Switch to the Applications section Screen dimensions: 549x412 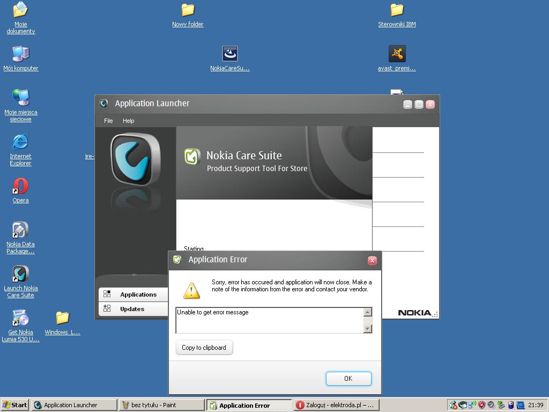click(x=133, y=295)
